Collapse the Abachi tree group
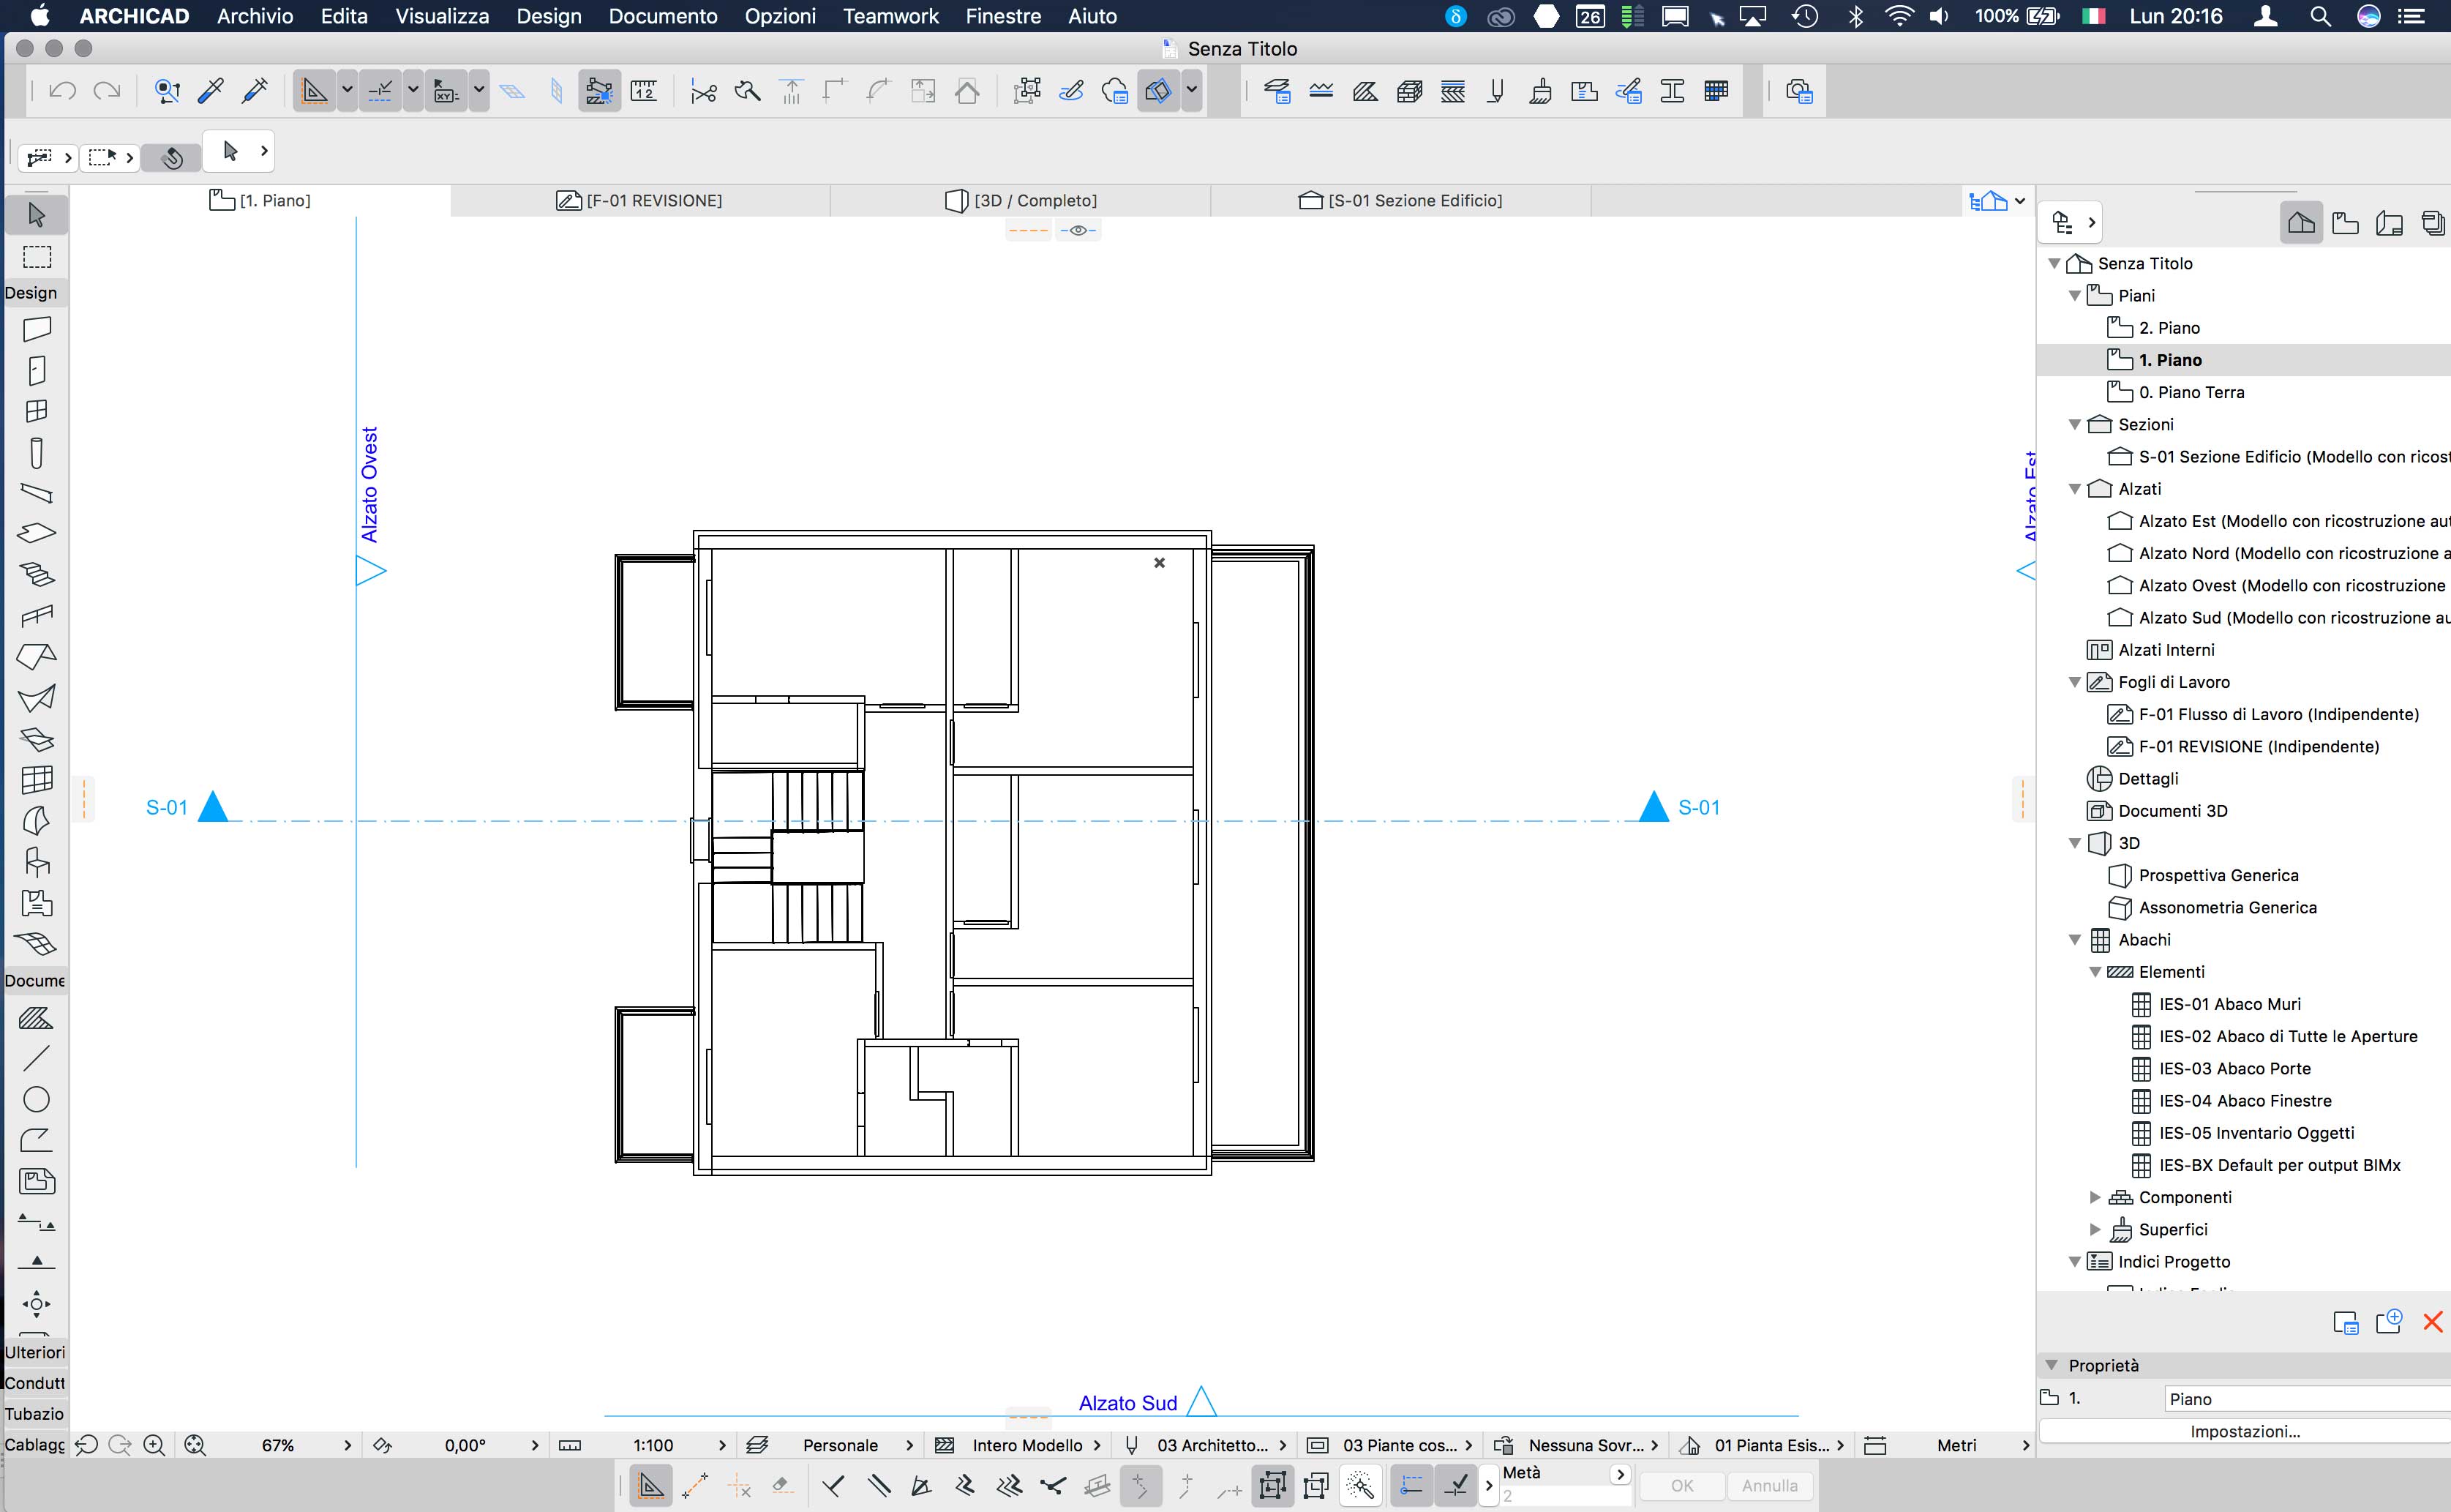The width and height of the screenshot is (2451, 1512). 2075,940
